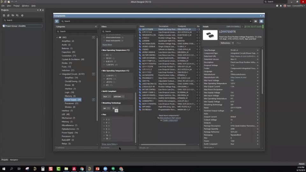Collapse the Mounting Technology filter group
This screenshot has width=306, height=172.
(102, 103)
